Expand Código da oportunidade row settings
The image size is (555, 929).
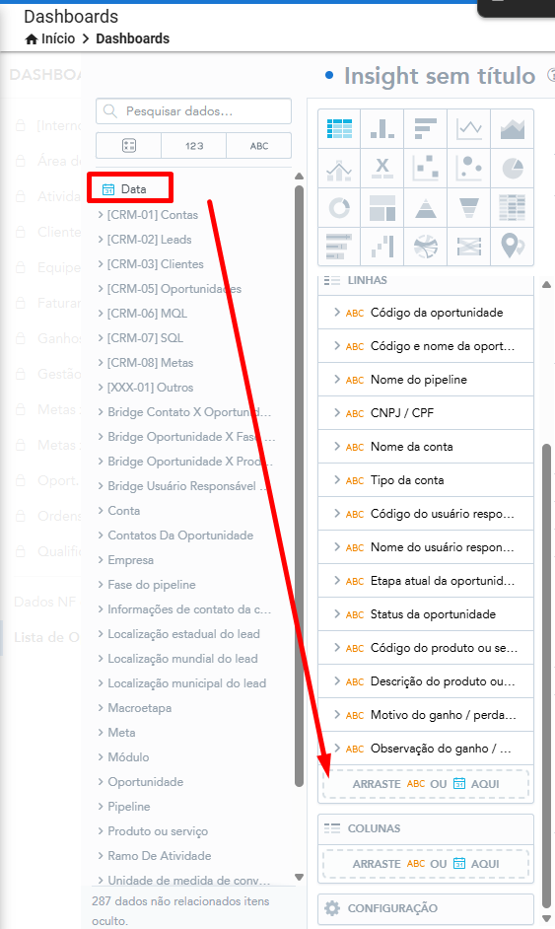point(336,313)
